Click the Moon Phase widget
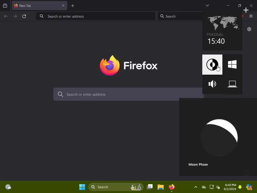The image size is (257, 193). pos(218,137)
